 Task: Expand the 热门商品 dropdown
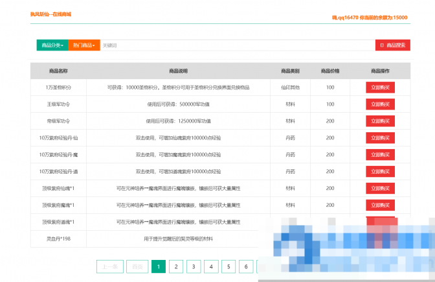84,45
